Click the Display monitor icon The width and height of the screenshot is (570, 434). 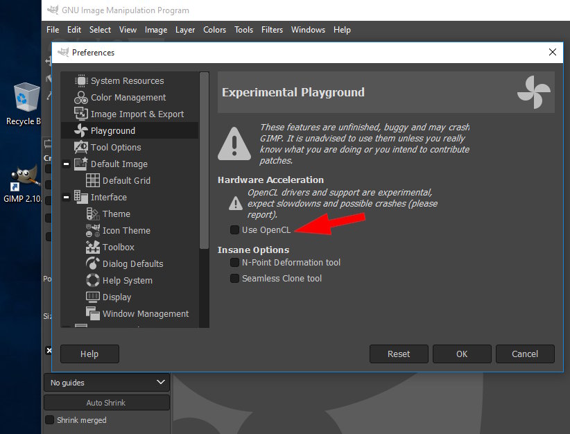tap(93, 297)
